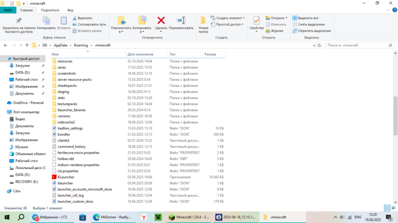Open taskbar search magnifier

tap(21, 217)
